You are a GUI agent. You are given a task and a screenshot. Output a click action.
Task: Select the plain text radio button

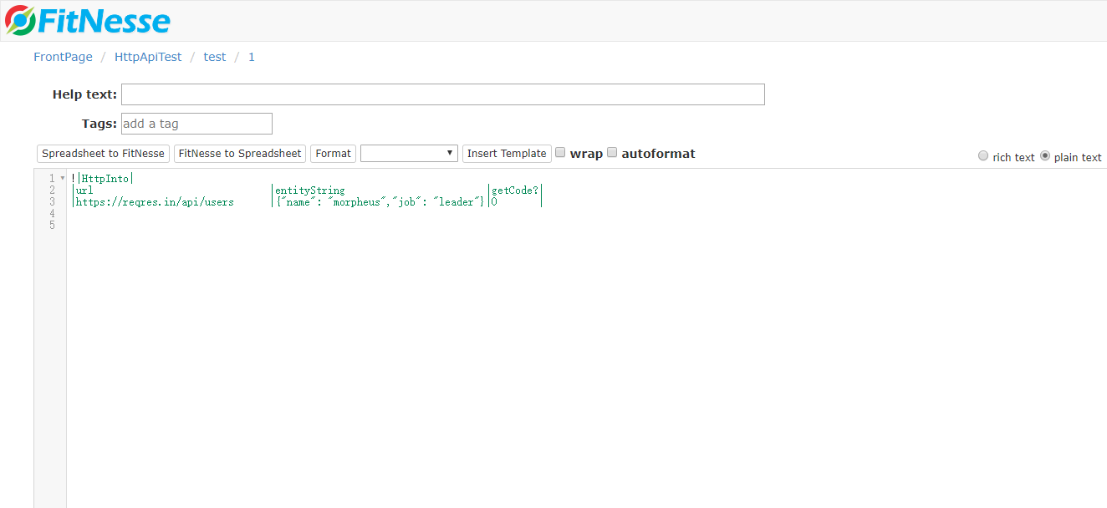click(1045, 156)
